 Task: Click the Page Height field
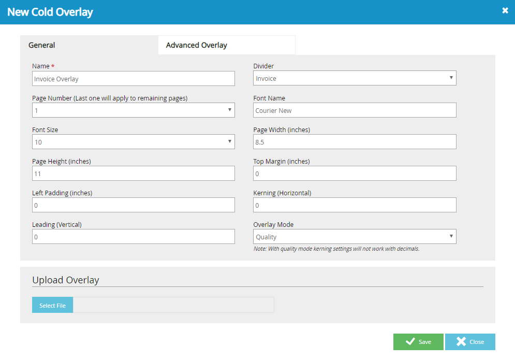click(133, 174)
